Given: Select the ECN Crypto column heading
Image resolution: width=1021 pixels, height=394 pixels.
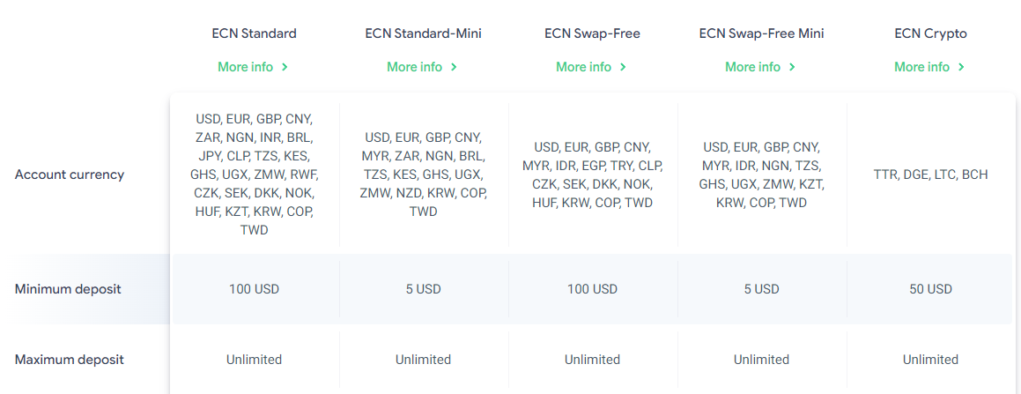Looking at the screenshot, I should pyautogui.click(x=930, y=33).
